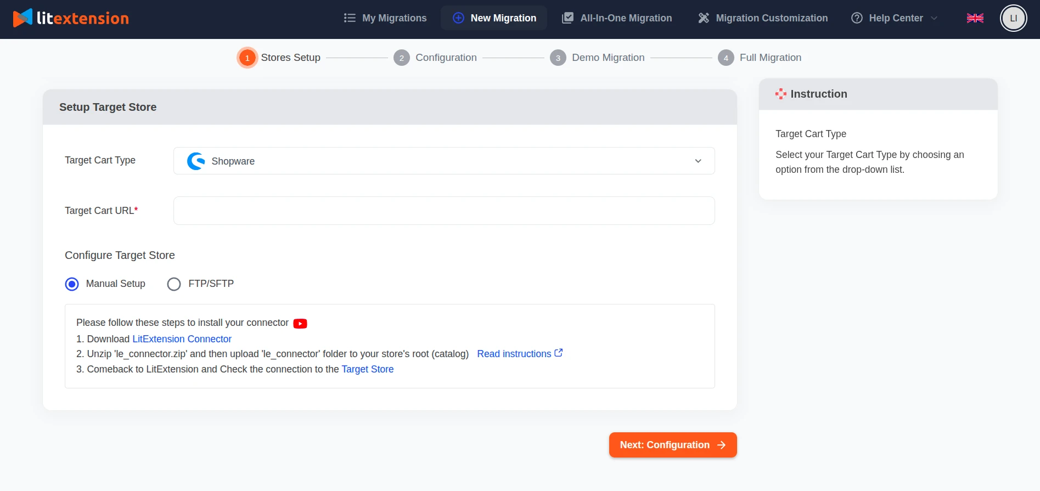The height and width of the screenshot is (491, 1040).
Task: Click the Manual Setup label text
Action: pos(116,284)
